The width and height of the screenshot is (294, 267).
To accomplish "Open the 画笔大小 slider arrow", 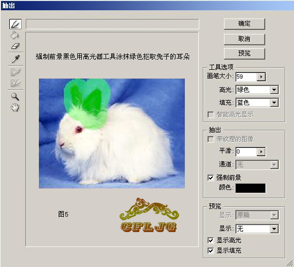I will click(261, 77).
